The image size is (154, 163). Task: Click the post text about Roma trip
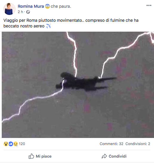71,23
